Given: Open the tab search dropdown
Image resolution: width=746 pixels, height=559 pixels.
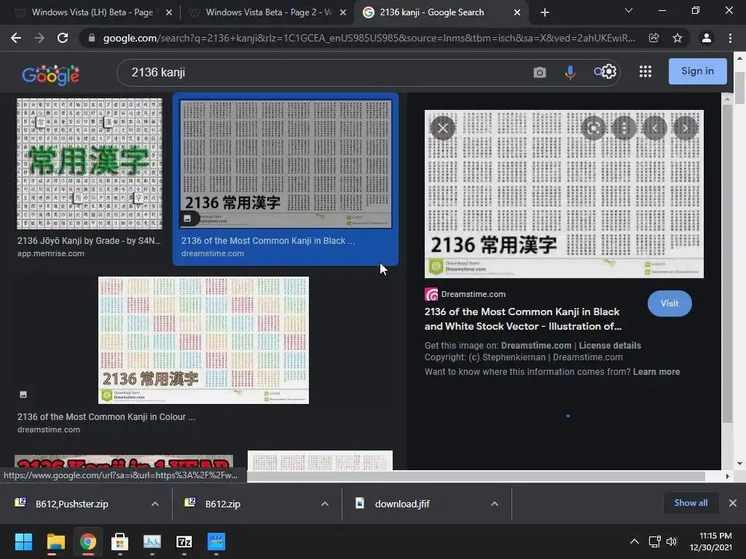Looking at the screenshot, I should pos(629,10).
